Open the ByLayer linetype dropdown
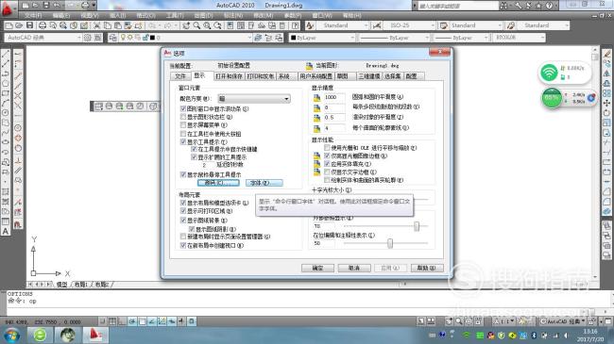Image resolution: width=614 pixels, height=344 pixels. 394,38
